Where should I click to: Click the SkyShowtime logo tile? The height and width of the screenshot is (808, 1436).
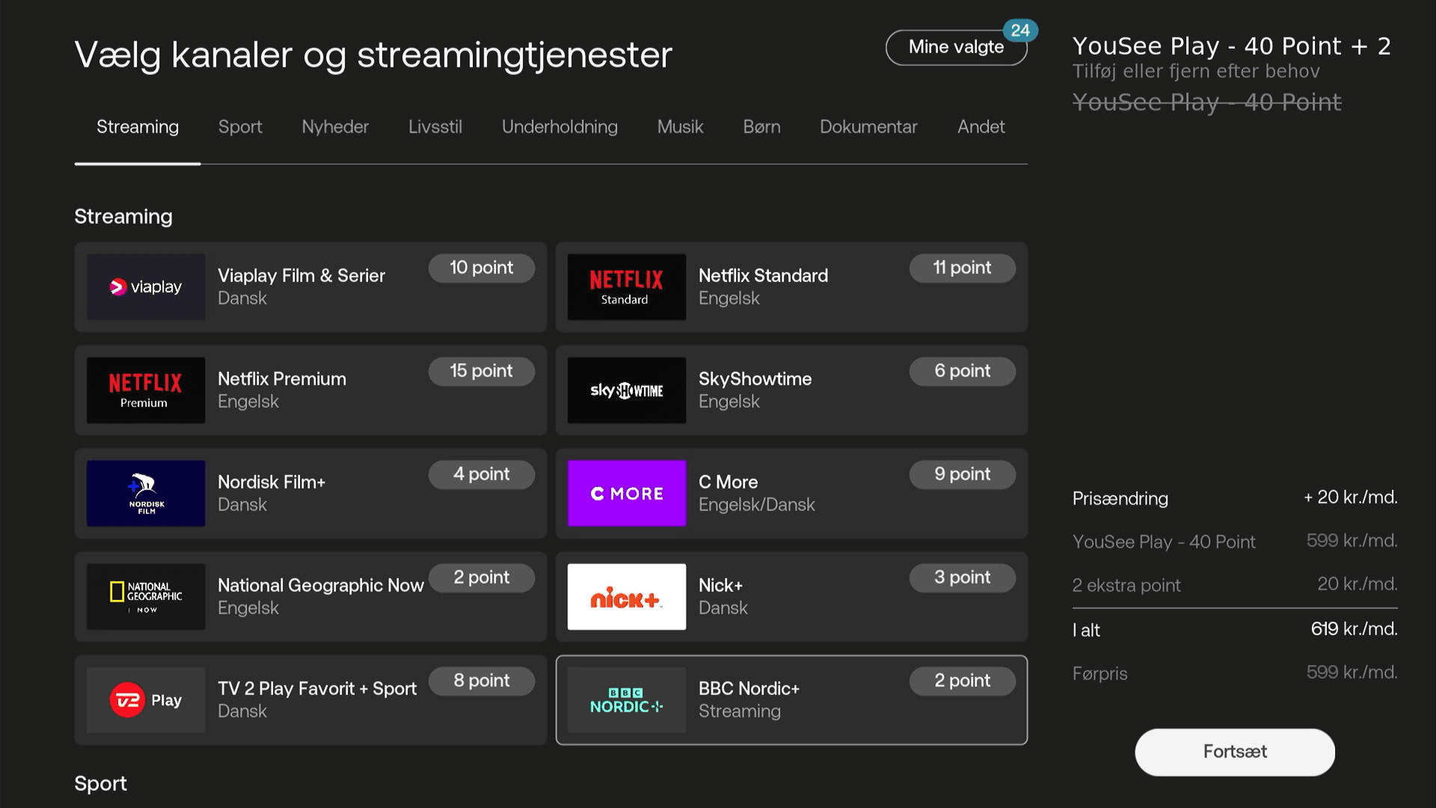click(627, 391)
